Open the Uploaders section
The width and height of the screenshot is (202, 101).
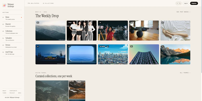click(12, 39)
